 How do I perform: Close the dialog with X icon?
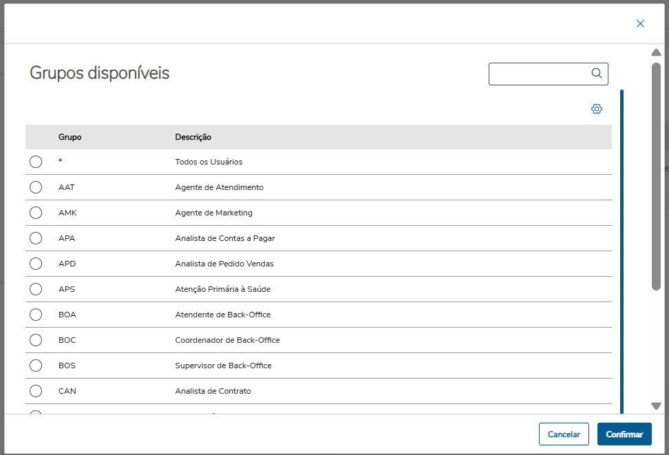point(640,23)
